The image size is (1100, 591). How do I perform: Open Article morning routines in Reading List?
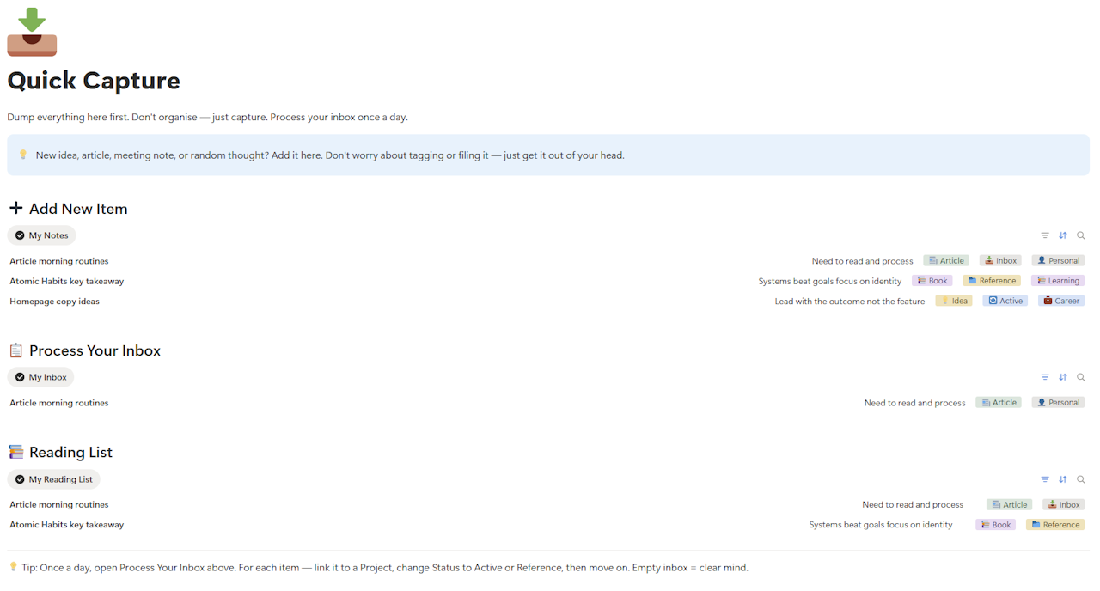pos(59,505)
